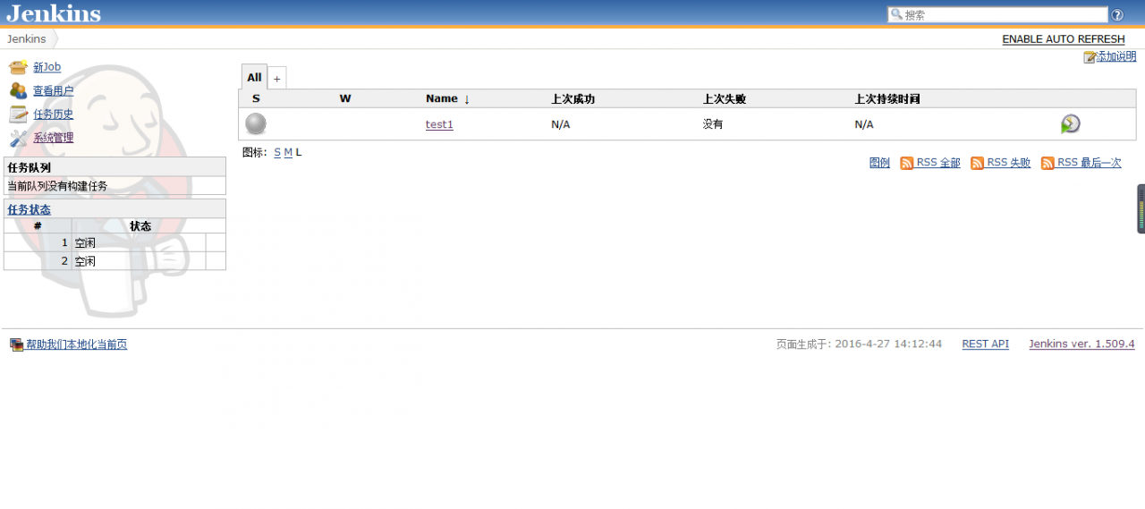Click the 查看用户 people icon
Screen dimensions: 1145x509
tap(18, 90)
